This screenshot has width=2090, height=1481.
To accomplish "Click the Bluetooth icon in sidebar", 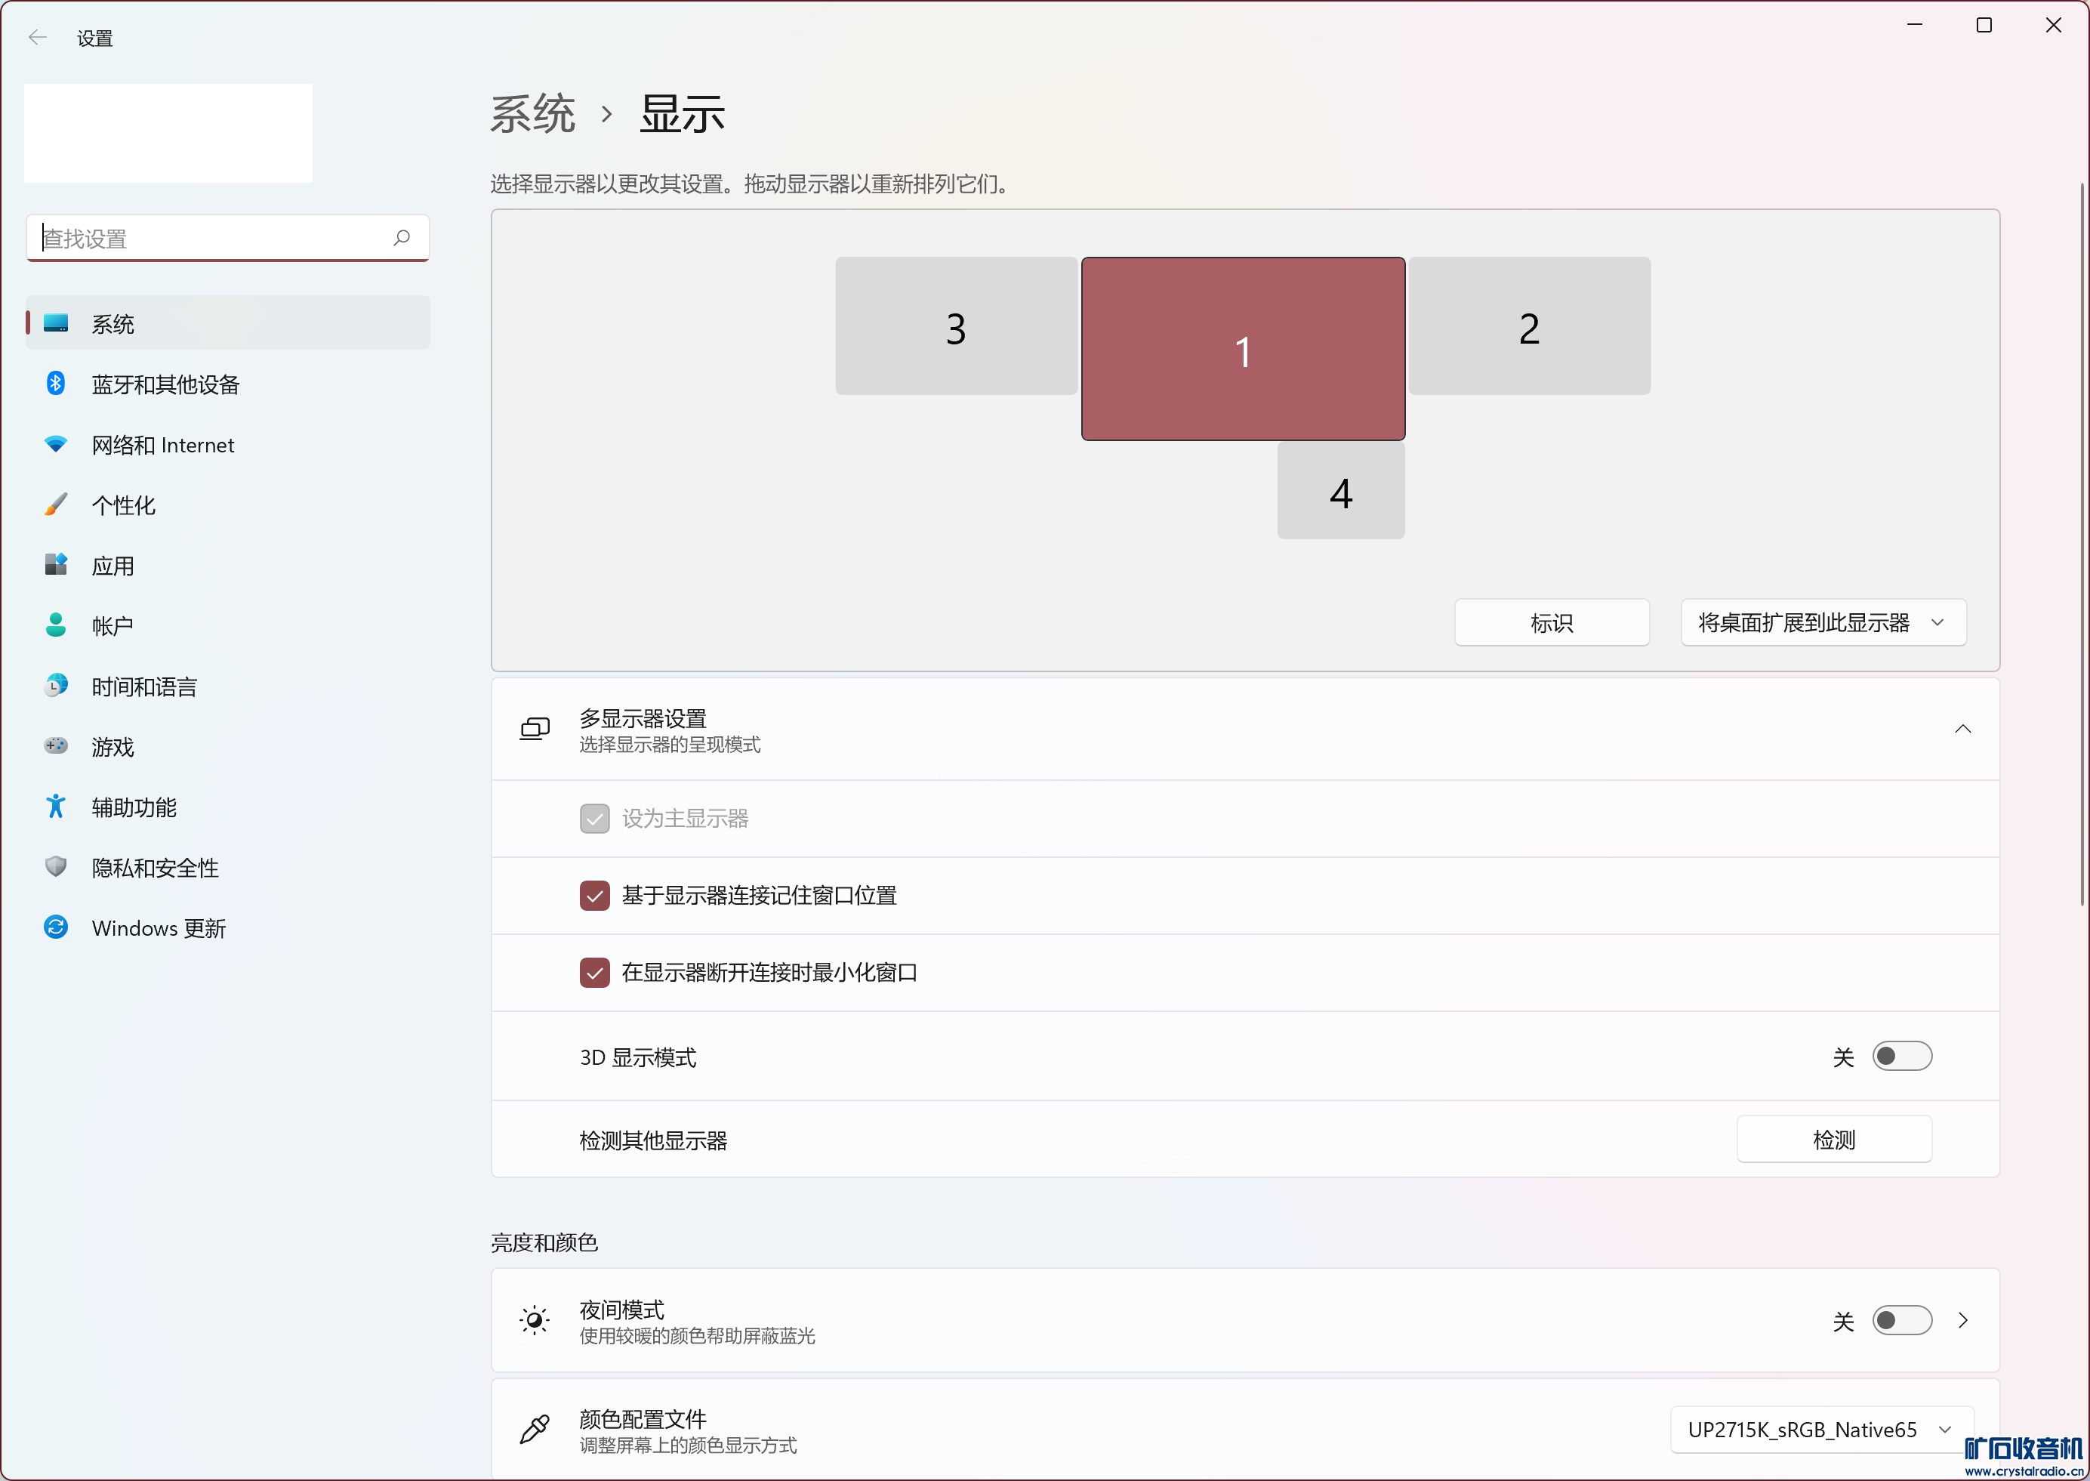I will (56, 383).
